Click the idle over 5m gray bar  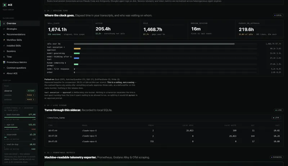pos(154,44)
